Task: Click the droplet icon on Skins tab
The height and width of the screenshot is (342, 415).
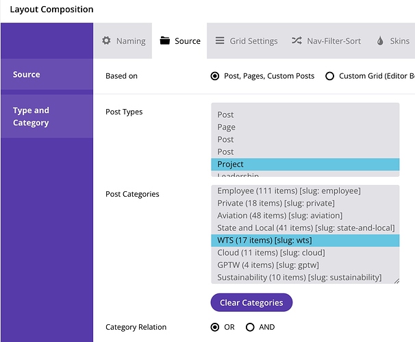Action: 381,41
